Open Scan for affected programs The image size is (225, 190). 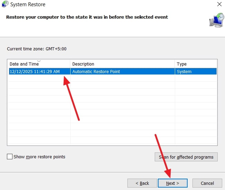pos(186,157)
